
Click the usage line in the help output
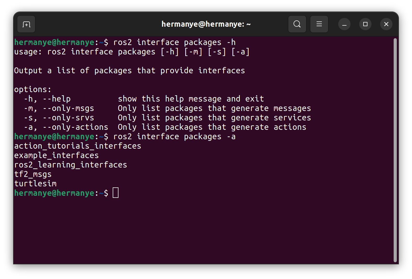point(132,52)
